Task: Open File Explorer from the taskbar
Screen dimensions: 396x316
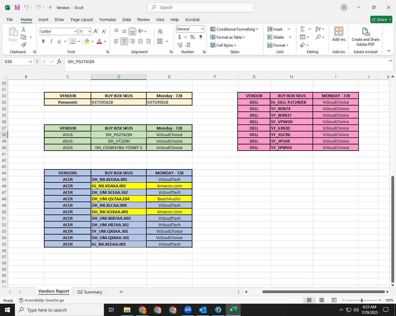Action: click(x=127, y=310)
